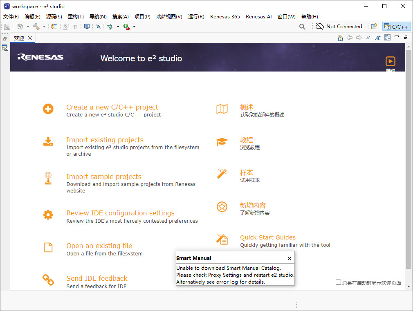Click the star What's New icon
Screen dimensions: 413x311
[222, 207]
